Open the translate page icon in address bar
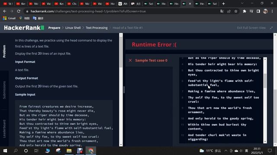This screenshot has width=277, height=155. 222,11
